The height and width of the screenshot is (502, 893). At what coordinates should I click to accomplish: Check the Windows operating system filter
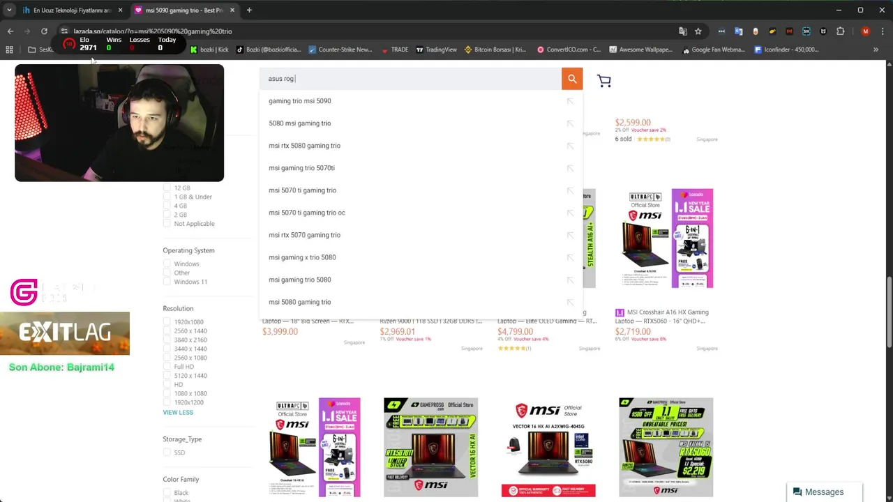click(x=167, y=264)
